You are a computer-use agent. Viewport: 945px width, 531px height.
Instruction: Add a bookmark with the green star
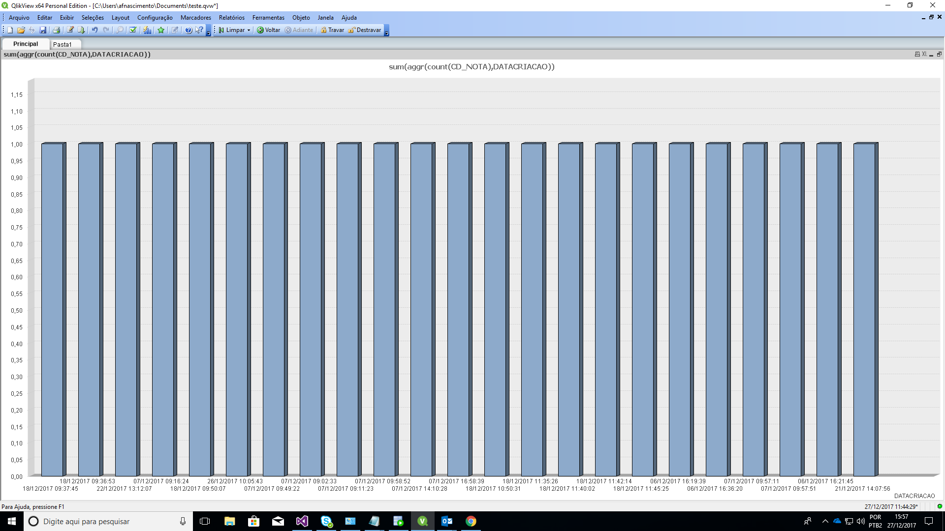pos(161,30)
